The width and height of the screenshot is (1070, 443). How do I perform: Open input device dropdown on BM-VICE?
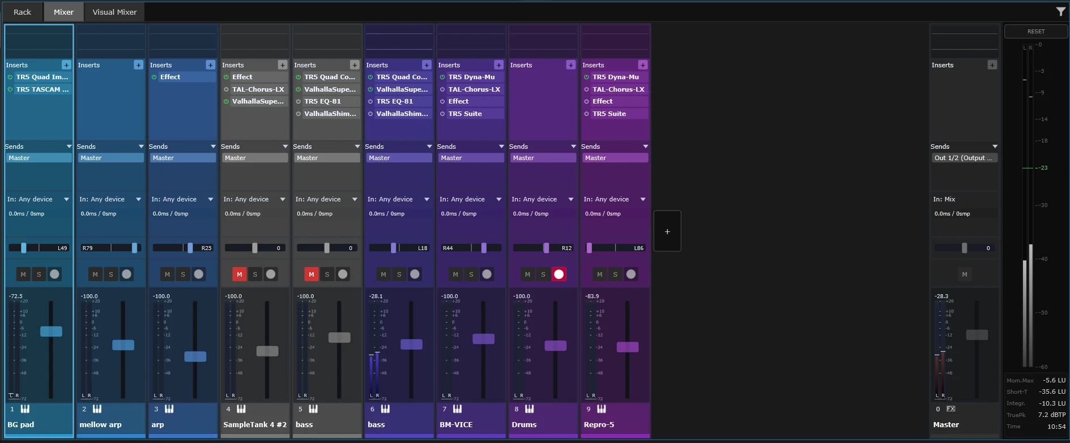point(471,199)
